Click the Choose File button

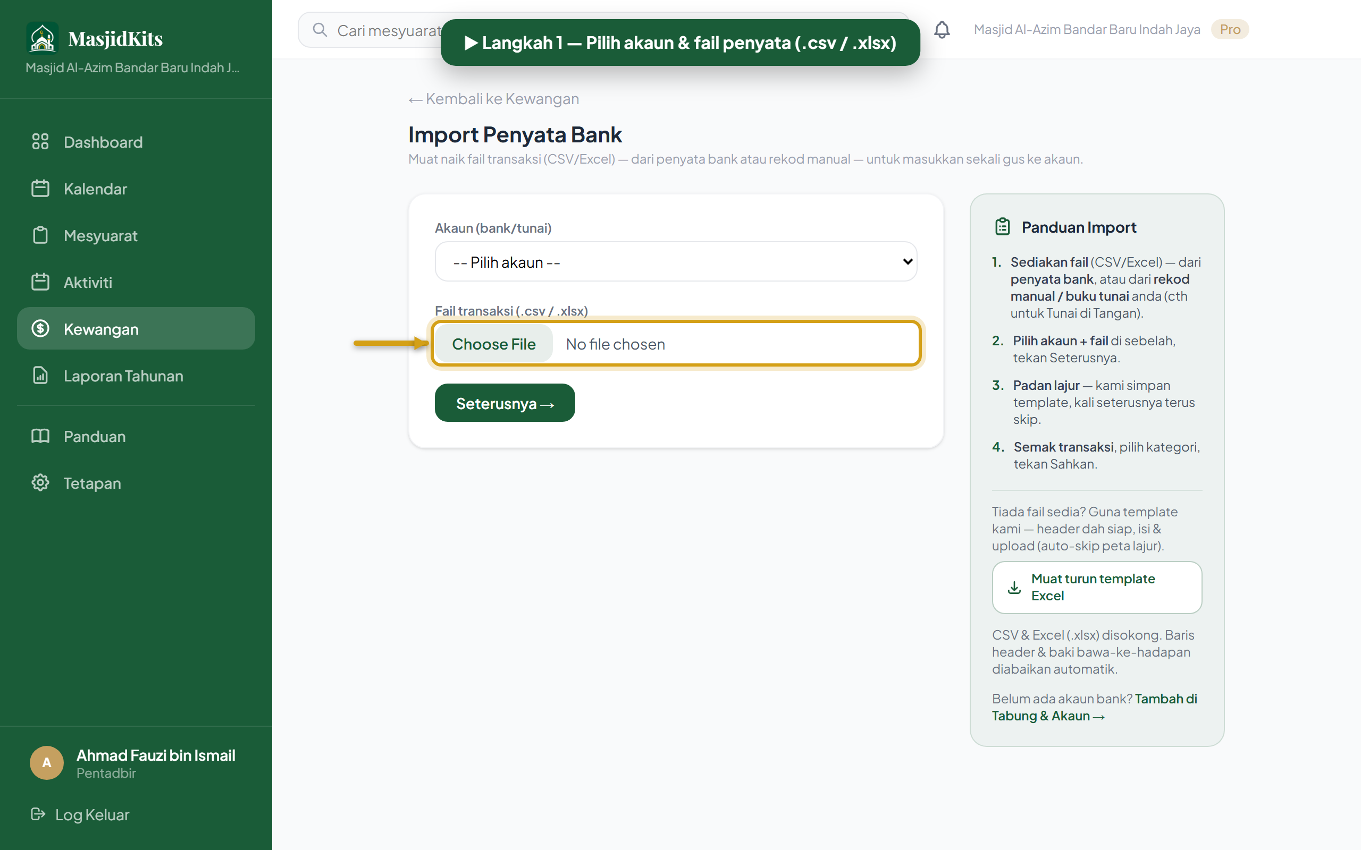[494, 344]
